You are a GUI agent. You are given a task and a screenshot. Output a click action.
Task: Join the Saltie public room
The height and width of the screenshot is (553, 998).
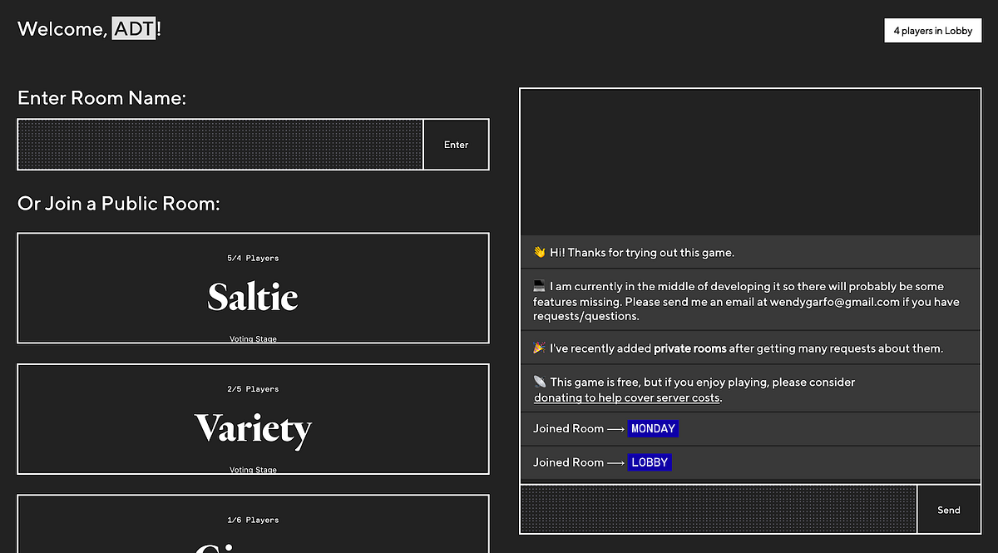[x=253, y=288]
